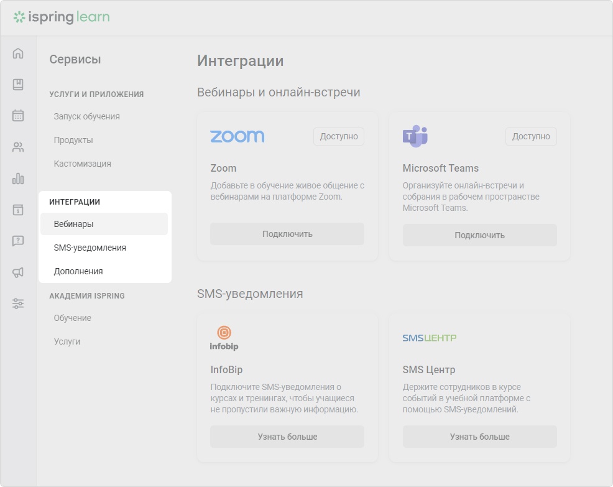The height and width of the screenshot is (487, 613).
Task: Click the iSpring Learn logo
Action: pyautogui.click(x=62, y=17)
